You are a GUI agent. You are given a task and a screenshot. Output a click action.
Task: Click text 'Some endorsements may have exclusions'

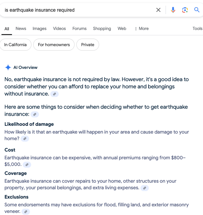97,208
